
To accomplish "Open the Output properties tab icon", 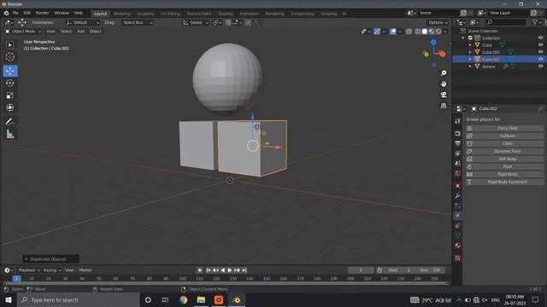I will coord(458,143).
